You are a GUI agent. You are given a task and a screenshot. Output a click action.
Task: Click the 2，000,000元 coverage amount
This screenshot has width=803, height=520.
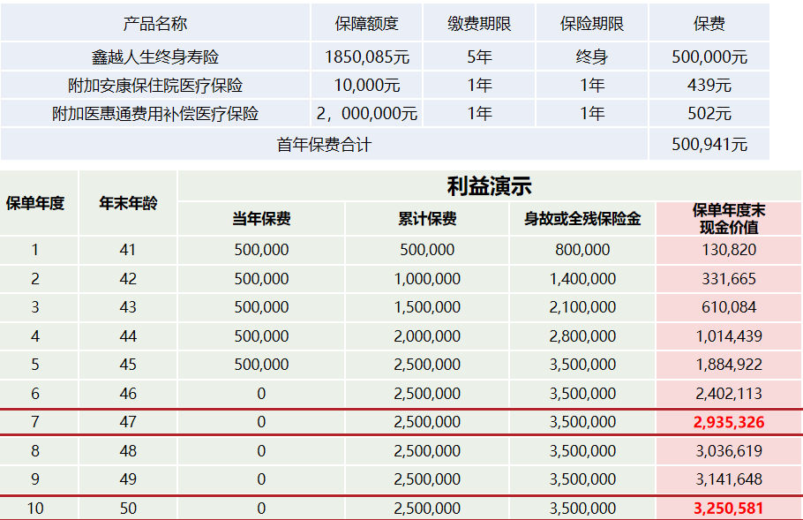(367, 113)
